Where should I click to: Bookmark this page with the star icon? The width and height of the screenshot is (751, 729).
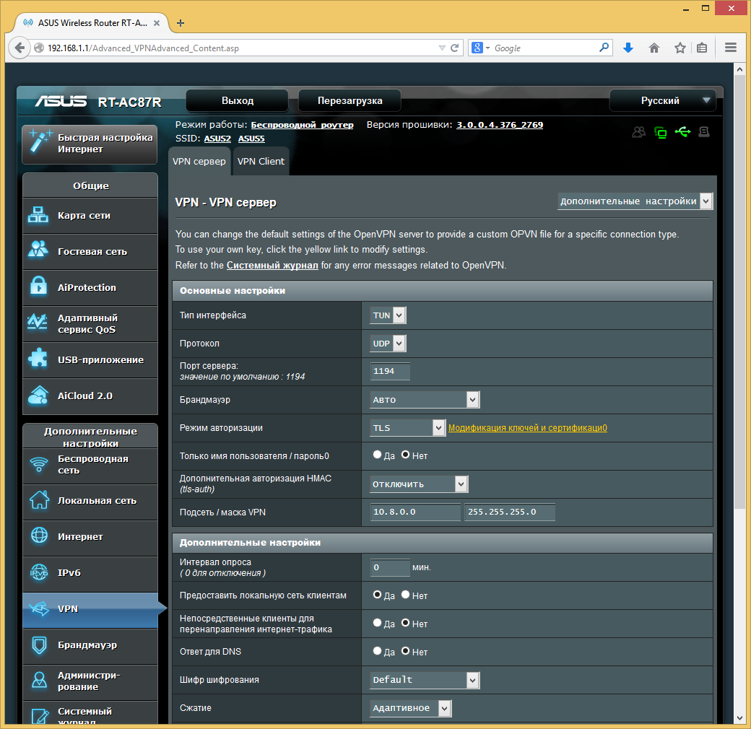680,48
